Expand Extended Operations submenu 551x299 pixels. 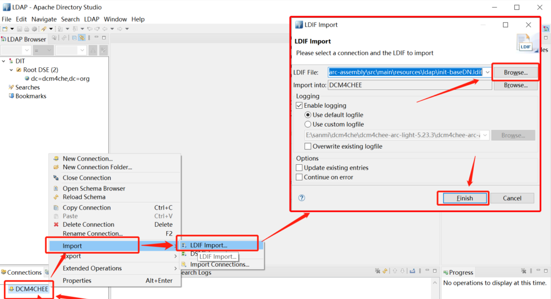click(x=175, y=268)
